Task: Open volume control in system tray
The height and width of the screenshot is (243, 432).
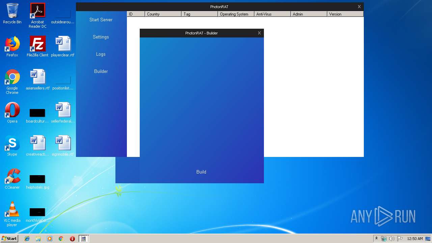Action: 391,239
